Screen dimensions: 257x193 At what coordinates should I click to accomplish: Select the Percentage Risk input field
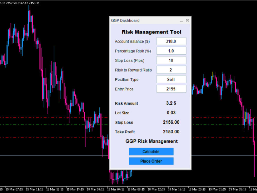[171, 51]
